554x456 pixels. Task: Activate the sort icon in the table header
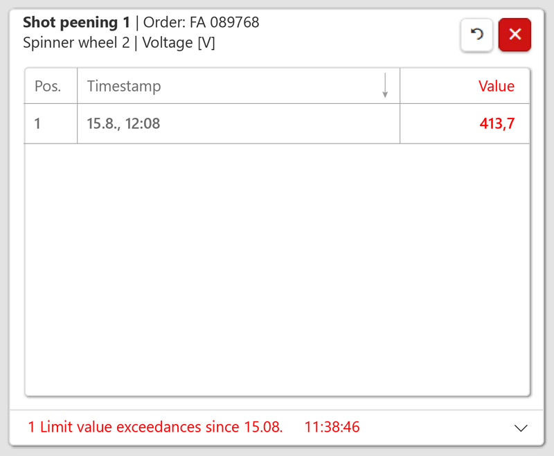point(385,86)
